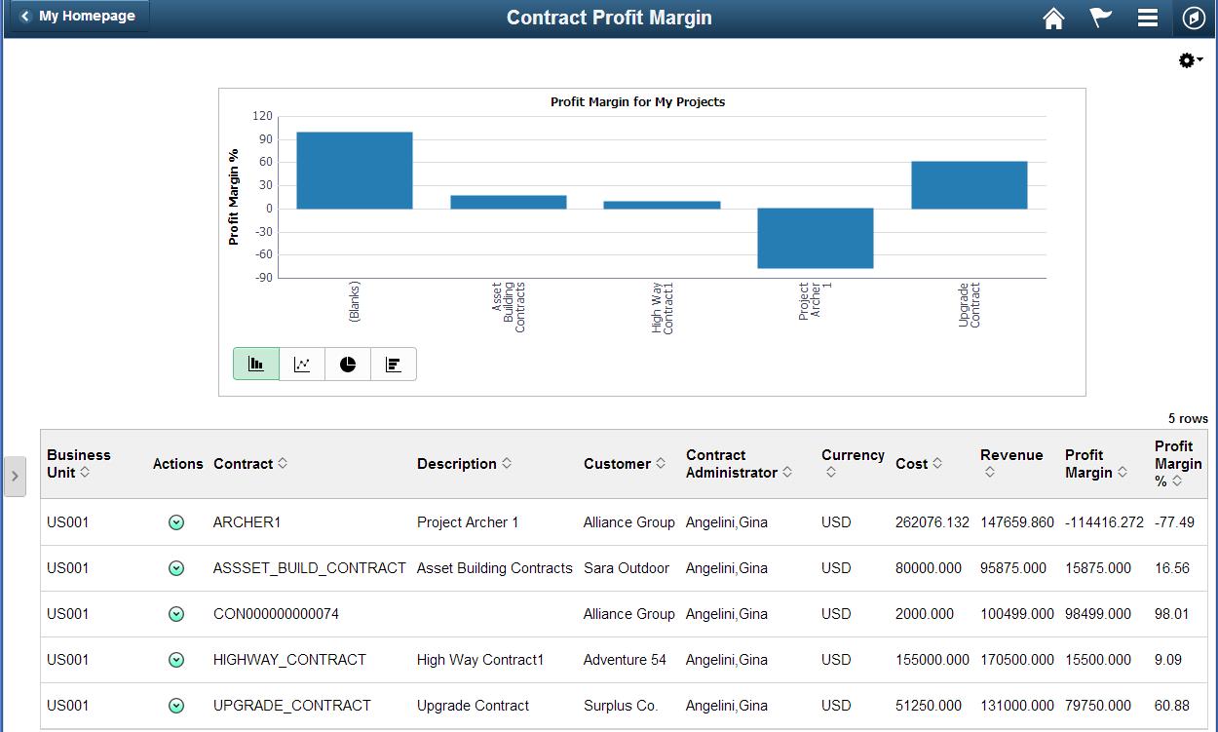Choose the horizontal bar chart display
The height and width of the screenshot is (732, 1218).
coord(393,363)
